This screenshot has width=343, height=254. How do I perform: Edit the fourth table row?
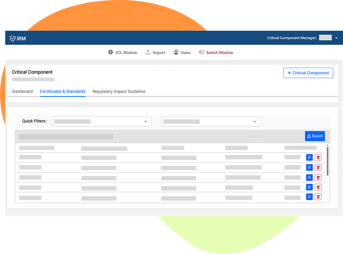(x=309, y=187)
